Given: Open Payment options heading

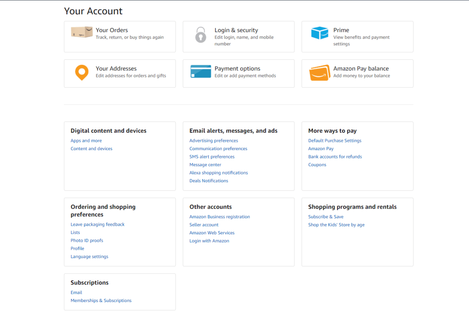Looking at the screenshot, I should pos(238,69).
